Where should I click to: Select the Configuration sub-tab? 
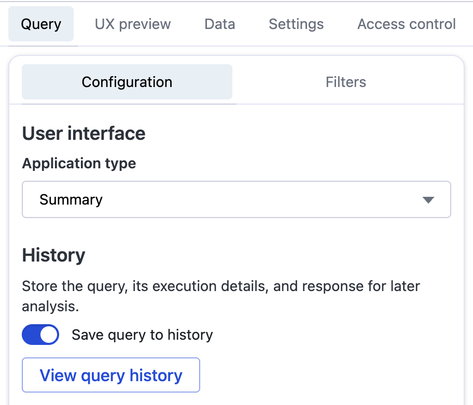[127, 82]
